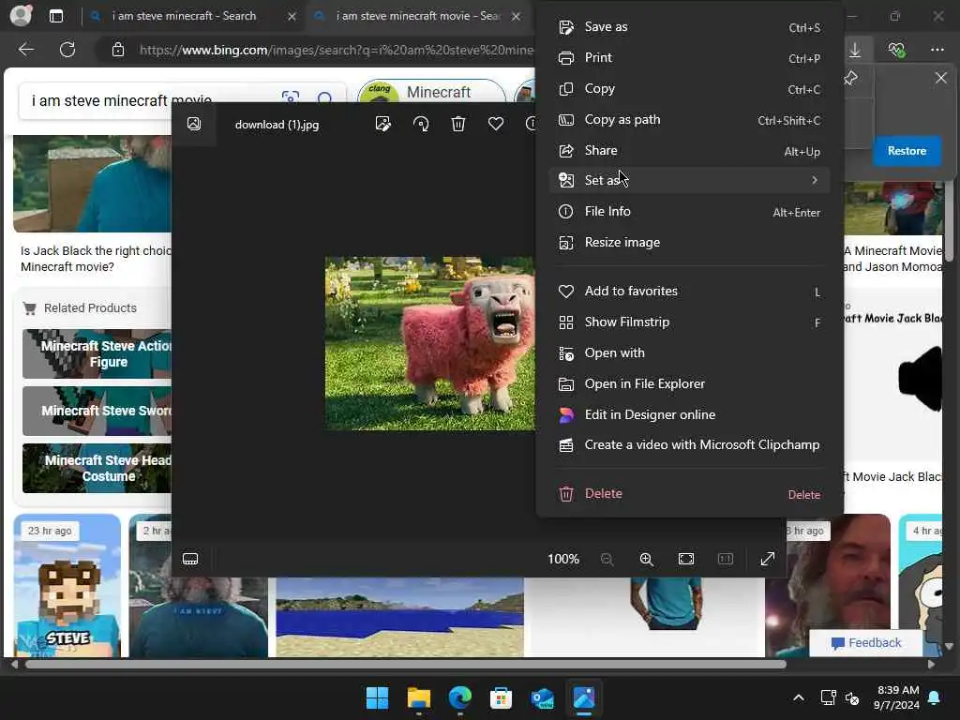Click the trash icon in Photos toolbar
The height and width of the screenshot is (720, 960).
point(457,125)
